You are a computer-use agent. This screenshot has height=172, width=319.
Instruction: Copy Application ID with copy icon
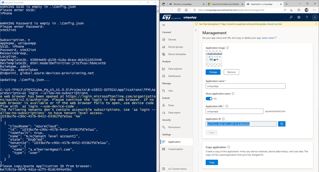coord(282,124)
